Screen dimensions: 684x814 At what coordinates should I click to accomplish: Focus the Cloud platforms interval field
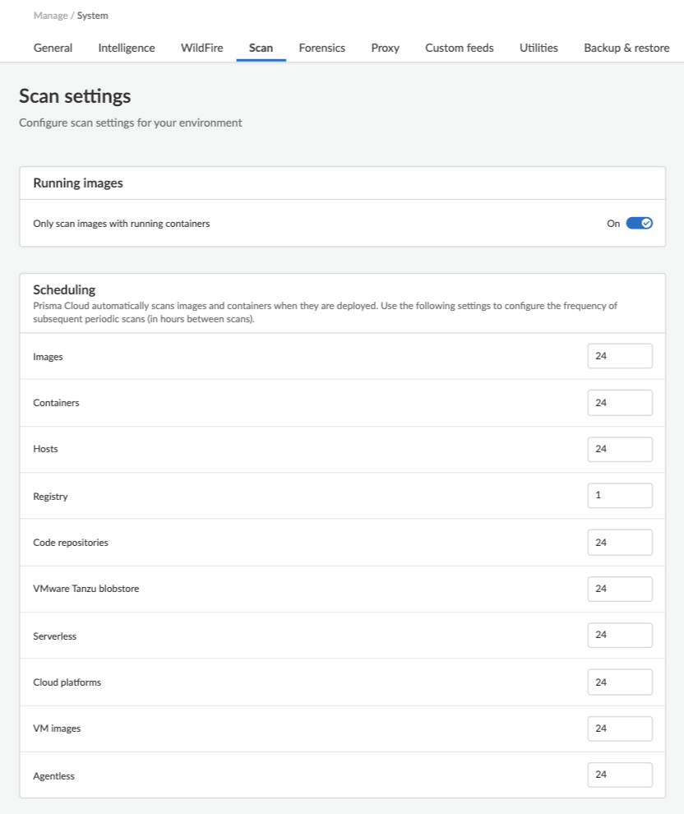pyautogui.click(x=620, y=682)
